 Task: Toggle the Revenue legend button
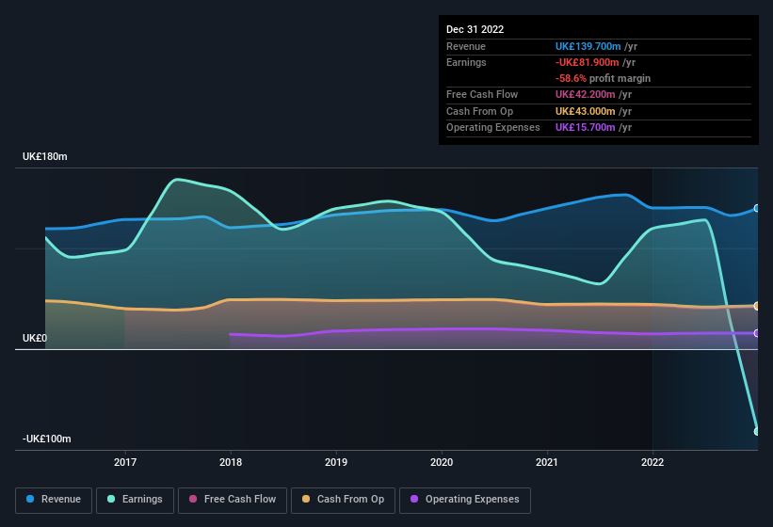pyautogui.click(x=54, y=500)
